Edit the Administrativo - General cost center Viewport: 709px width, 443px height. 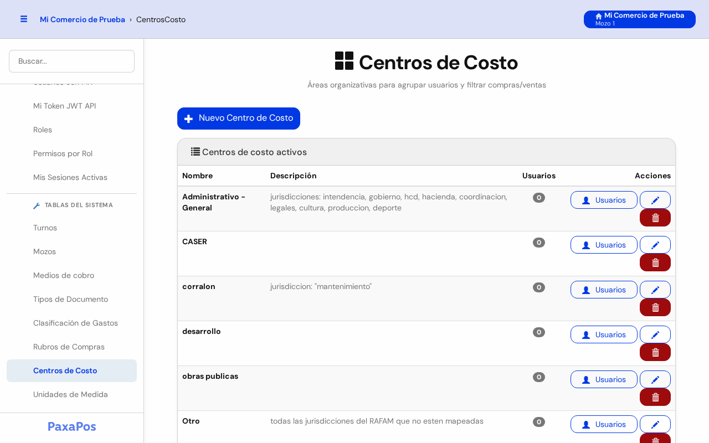(x=655, y=200)
